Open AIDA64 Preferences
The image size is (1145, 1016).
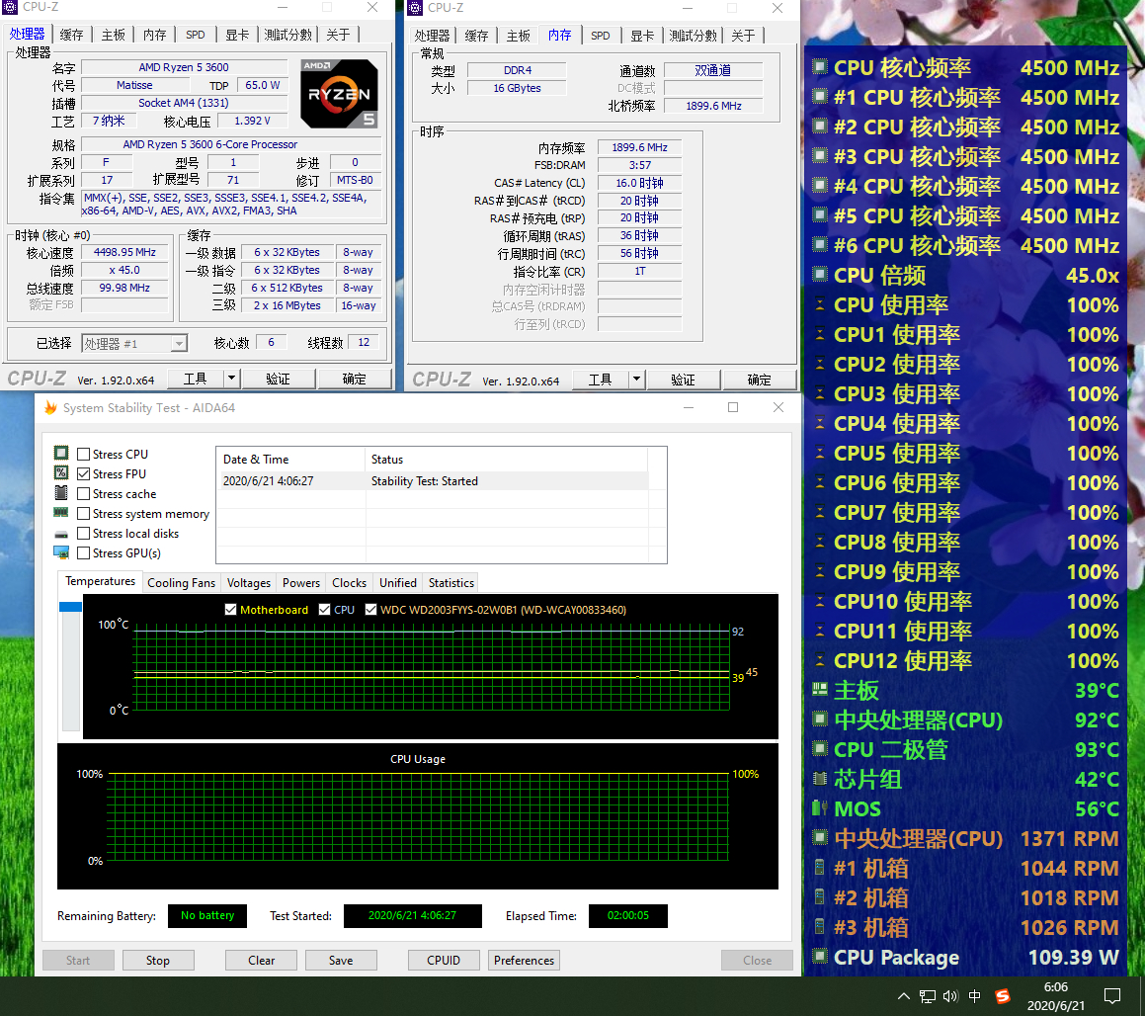click(524, 960)
